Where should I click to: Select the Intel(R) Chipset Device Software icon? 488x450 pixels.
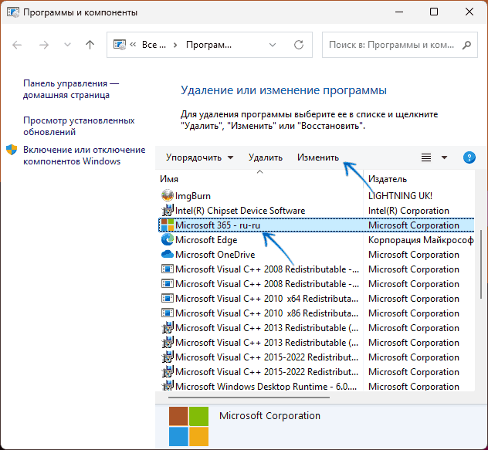click(168, 211)
